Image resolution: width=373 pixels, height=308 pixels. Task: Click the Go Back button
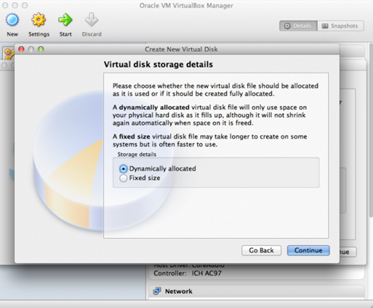point(261,250)
